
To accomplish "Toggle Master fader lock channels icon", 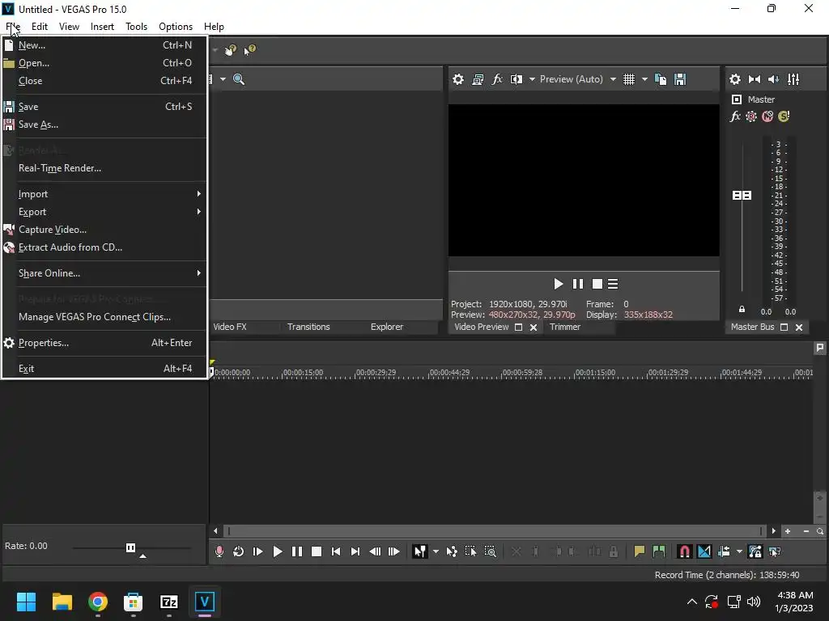I will 742,310.
